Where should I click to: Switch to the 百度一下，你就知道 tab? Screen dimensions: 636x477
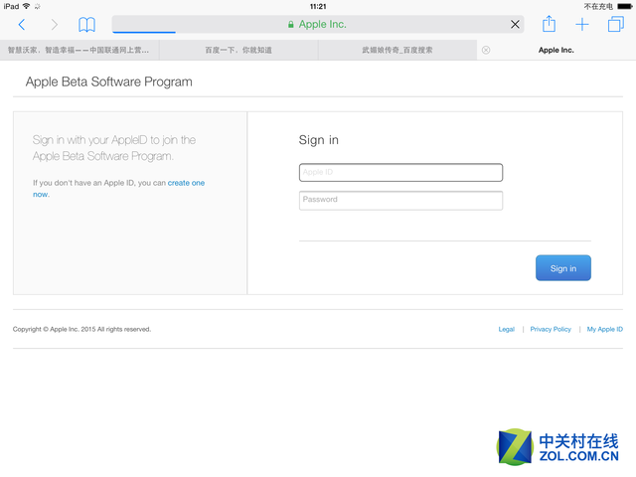point(238,50)
